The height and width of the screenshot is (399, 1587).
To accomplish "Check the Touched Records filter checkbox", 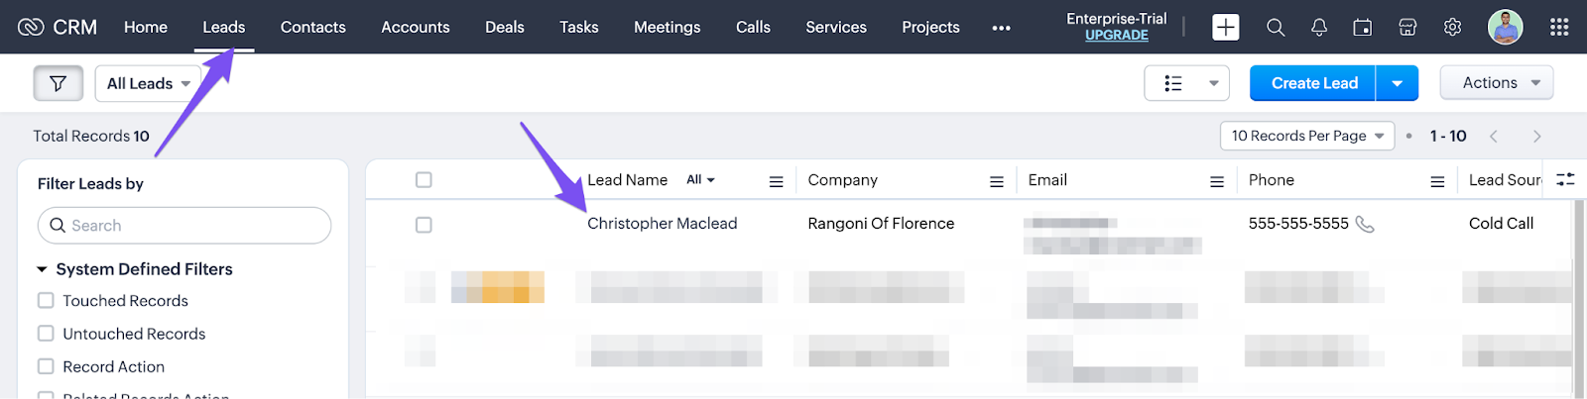I will (x=46, y=300).
